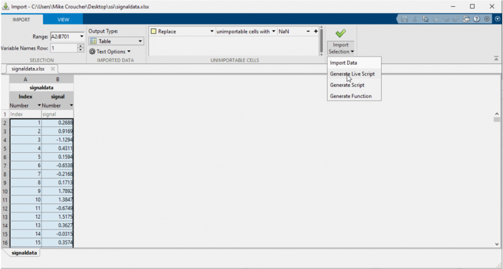
Task: Select the signaldata sheet tab at bottom
Action: pos(24,253)
